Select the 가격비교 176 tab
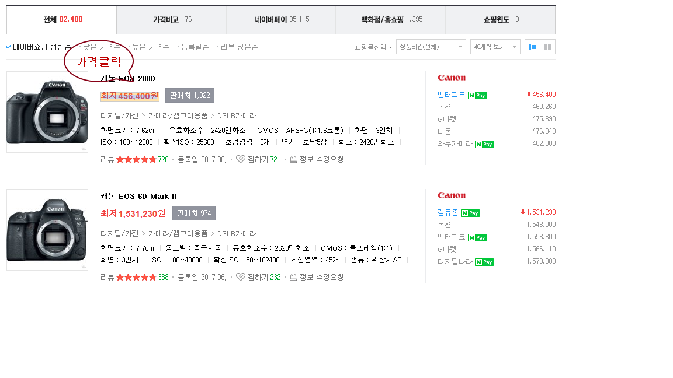 (x=172, y=19)
